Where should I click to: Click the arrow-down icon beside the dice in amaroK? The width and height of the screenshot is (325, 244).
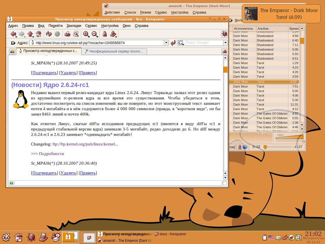[240, 147]
